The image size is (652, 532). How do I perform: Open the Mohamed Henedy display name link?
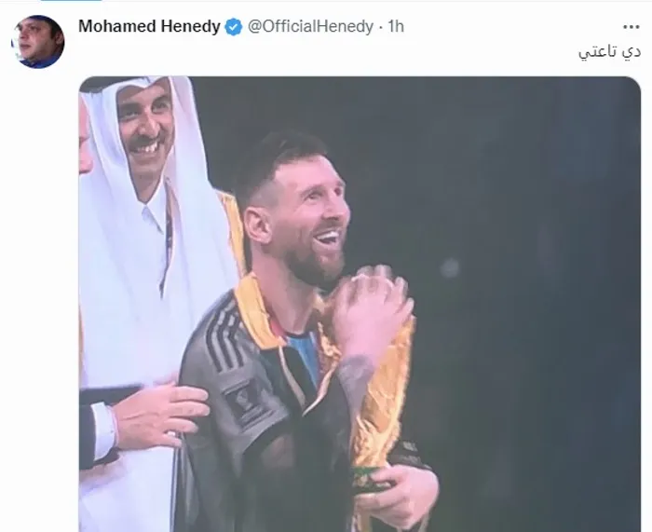click(x=149, y=27)
